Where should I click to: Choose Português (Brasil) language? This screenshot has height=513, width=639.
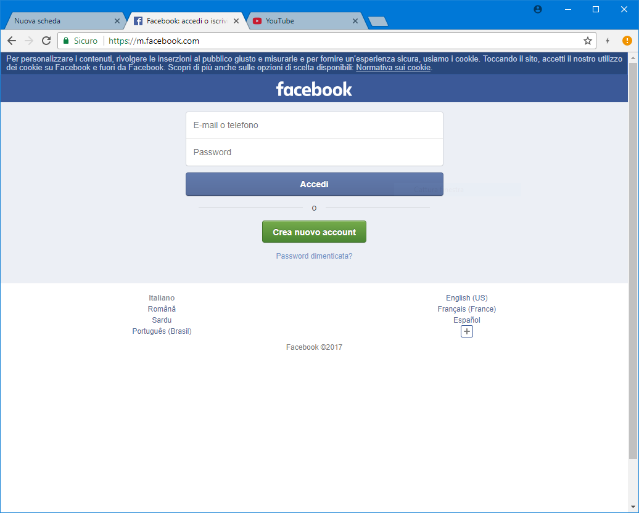click(x=162, y=331)
